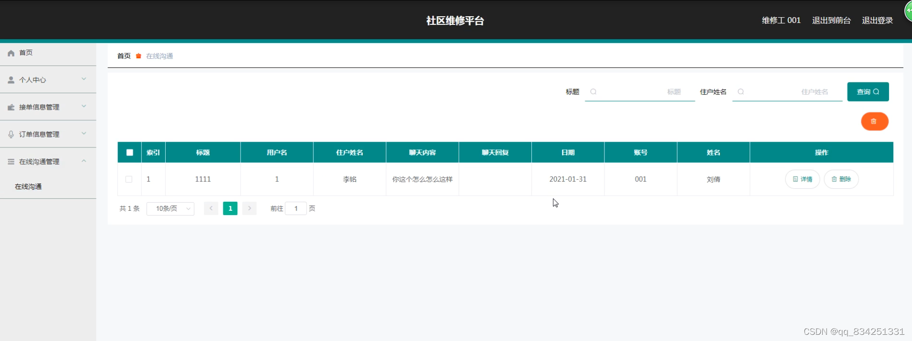Click the 首页 breadcrumb link
The image size is (912, 341).
pyautogui.click(x=124, y=56)
